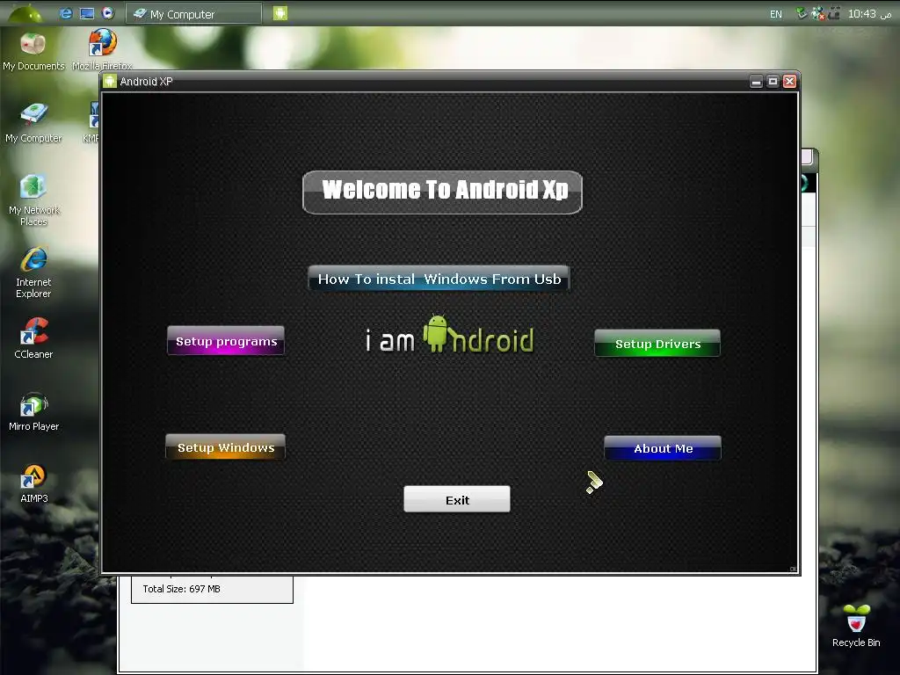This screenshot has height=675, width=900.
Task: Open How To instal Windows From Usb
Action: click(439, 279)
